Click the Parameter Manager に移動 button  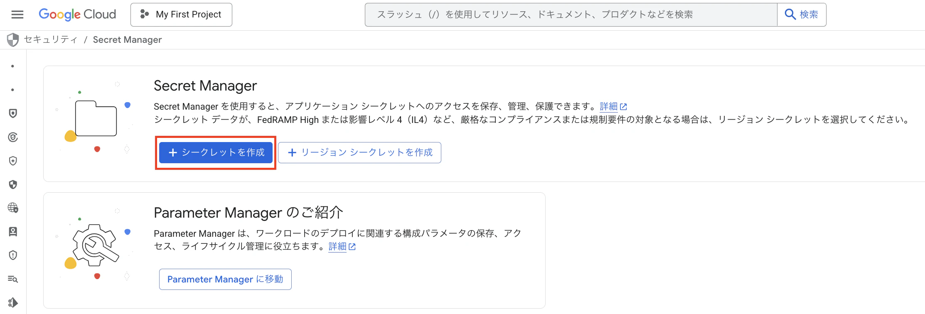225,279
